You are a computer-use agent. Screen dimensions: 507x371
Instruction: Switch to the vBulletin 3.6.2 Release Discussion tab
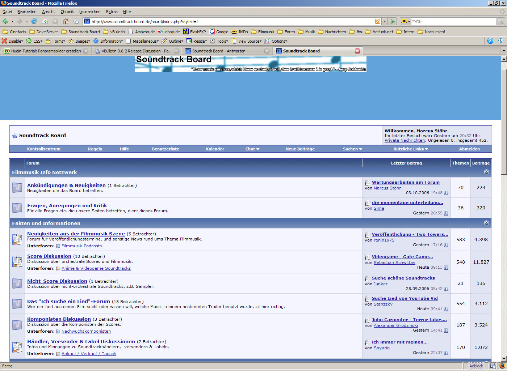(x=137, y=51)
